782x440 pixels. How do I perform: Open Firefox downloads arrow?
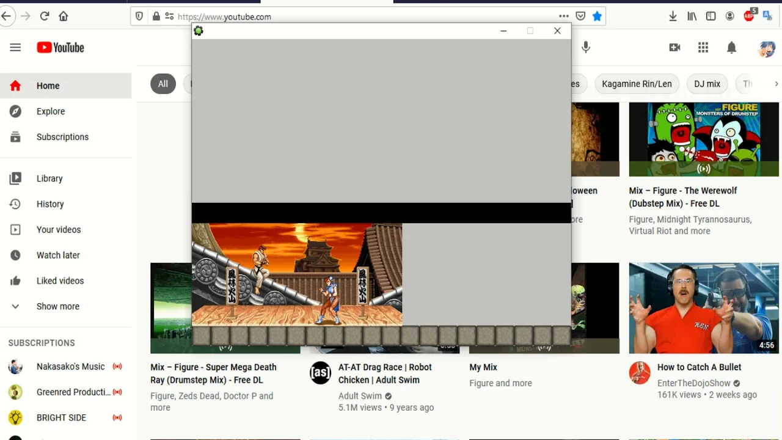(673, 16)
